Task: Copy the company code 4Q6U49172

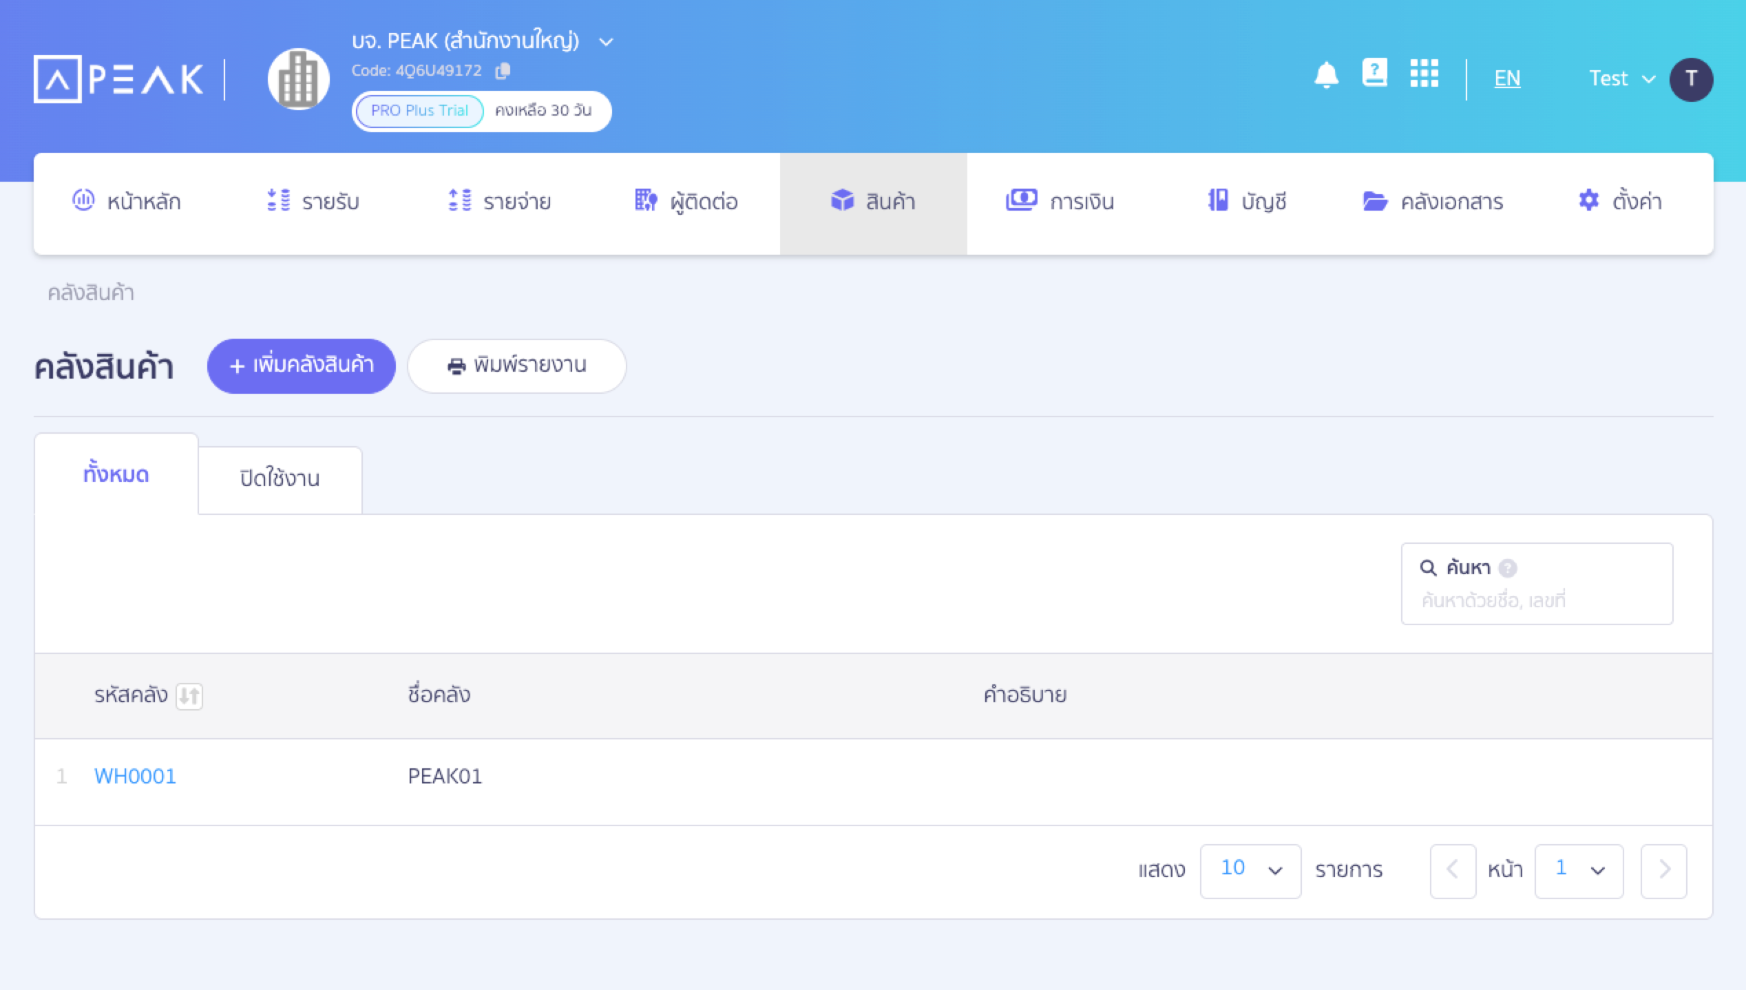Action: (503, 70)
